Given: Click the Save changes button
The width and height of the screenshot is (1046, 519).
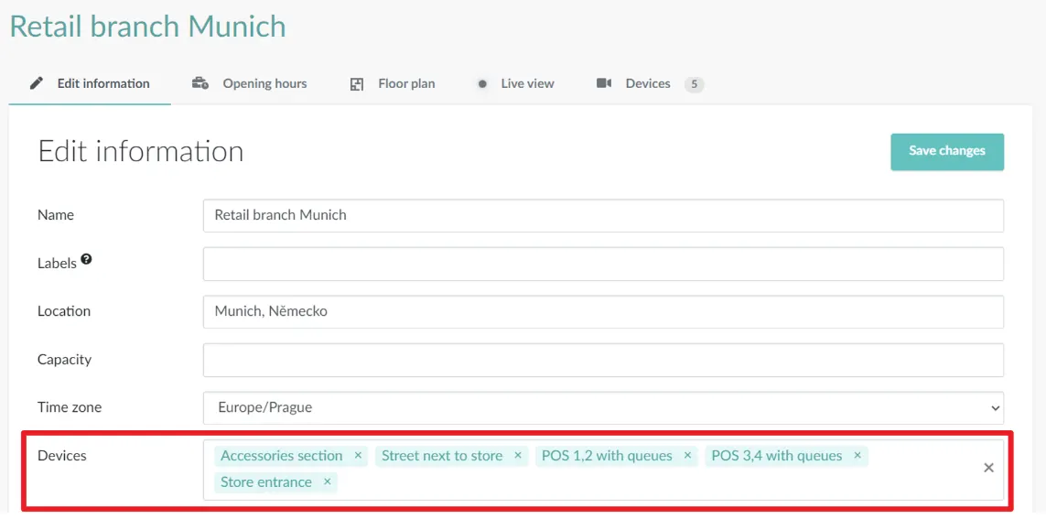Looking at the screenshot, I should click(947, 151).
